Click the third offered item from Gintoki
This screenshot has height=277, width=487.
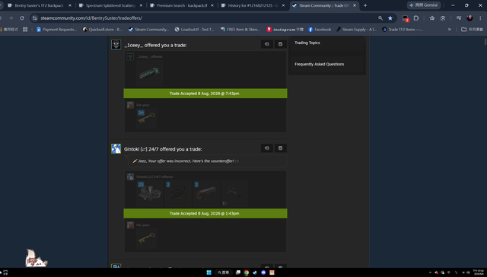[206, 193]
